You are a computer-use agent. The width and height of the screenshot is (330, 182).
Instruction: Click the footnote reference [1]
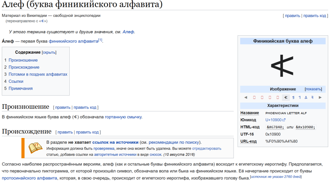[100, 40]
